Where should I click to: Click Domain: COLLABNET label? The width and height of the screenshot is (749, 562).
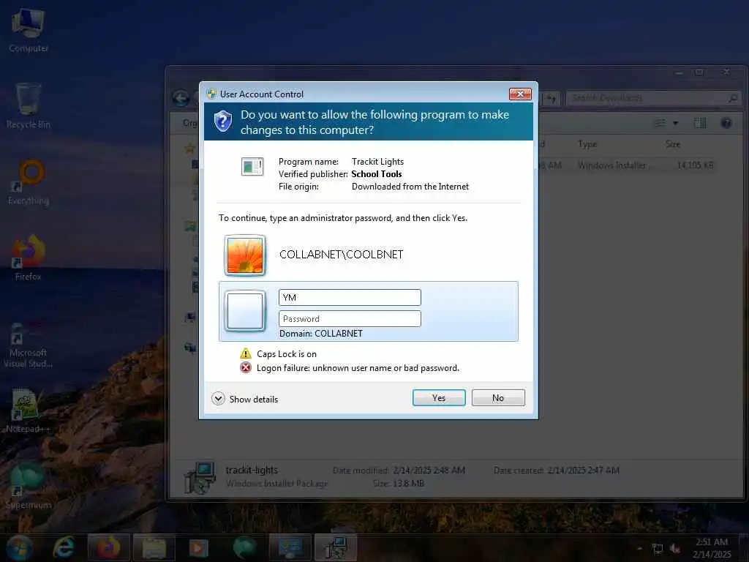(x=321, y=334)
